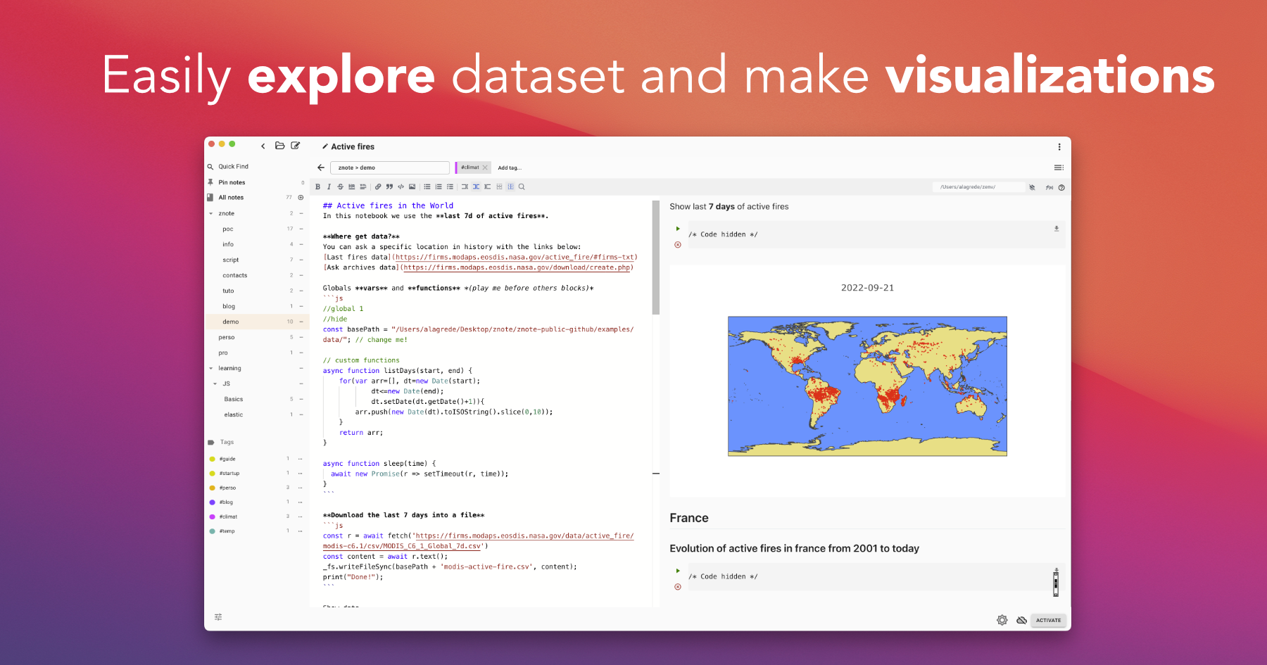The height and width of the screenshot is (665, 1267).
Task: Toggle the crossed-out layers icon near env path
Action: [1032, 187]
